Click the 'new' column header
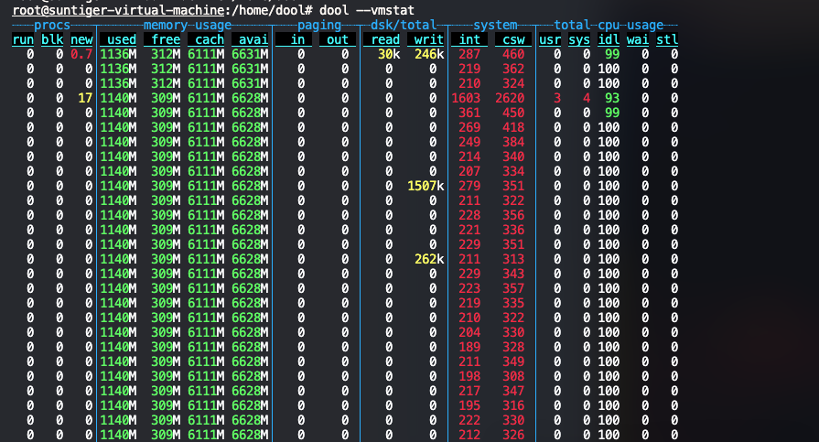Image resolution: width=819 pixels, height=442 pixels. pyautogui.click(x=81, y=39)
